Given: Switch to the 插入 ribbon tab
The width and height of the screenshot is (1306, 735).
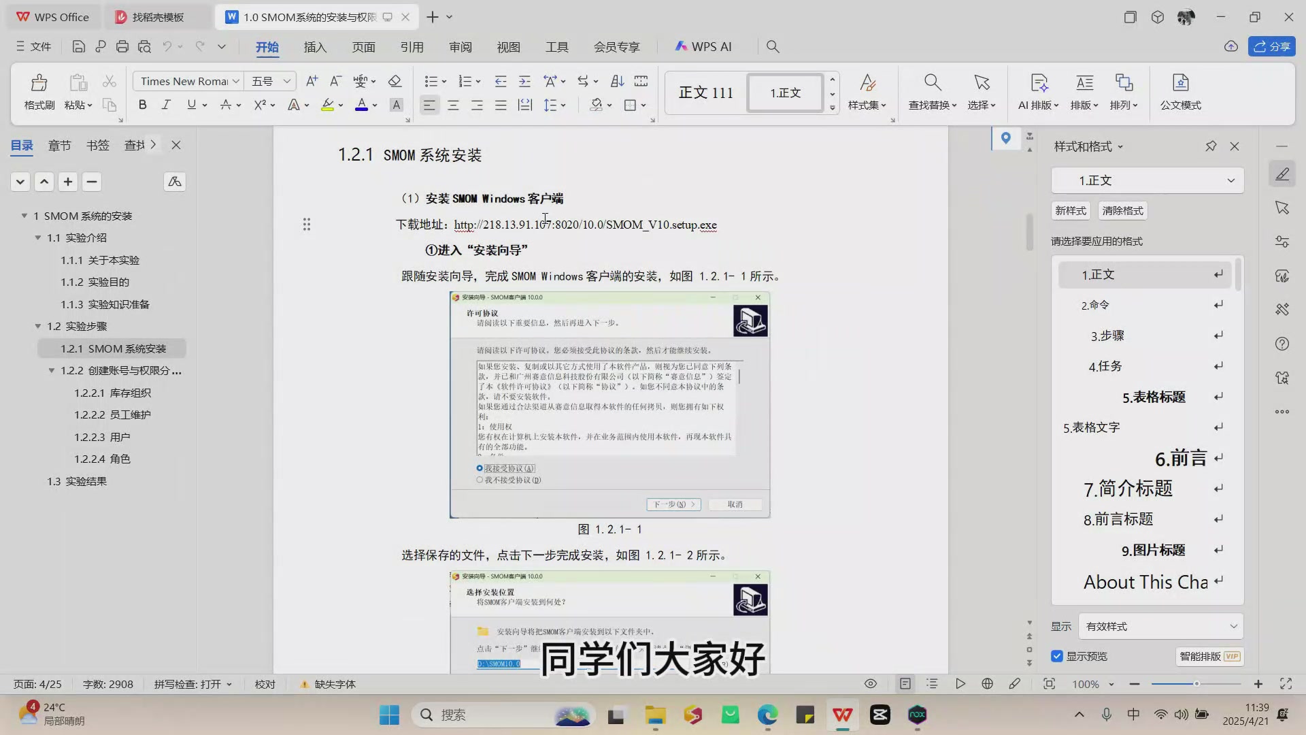Looking at the screenshot, I should pyautogui.click(x=315, y=46).
